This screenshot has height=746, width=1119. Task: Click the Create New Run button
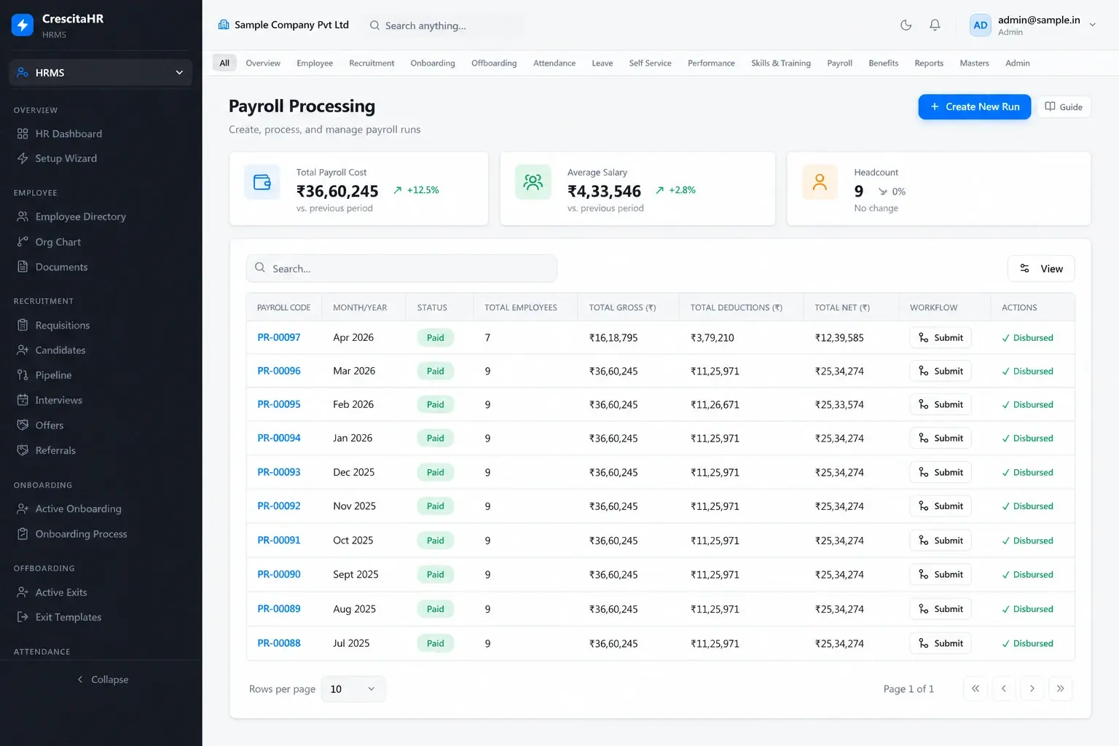tap(974, 106)
